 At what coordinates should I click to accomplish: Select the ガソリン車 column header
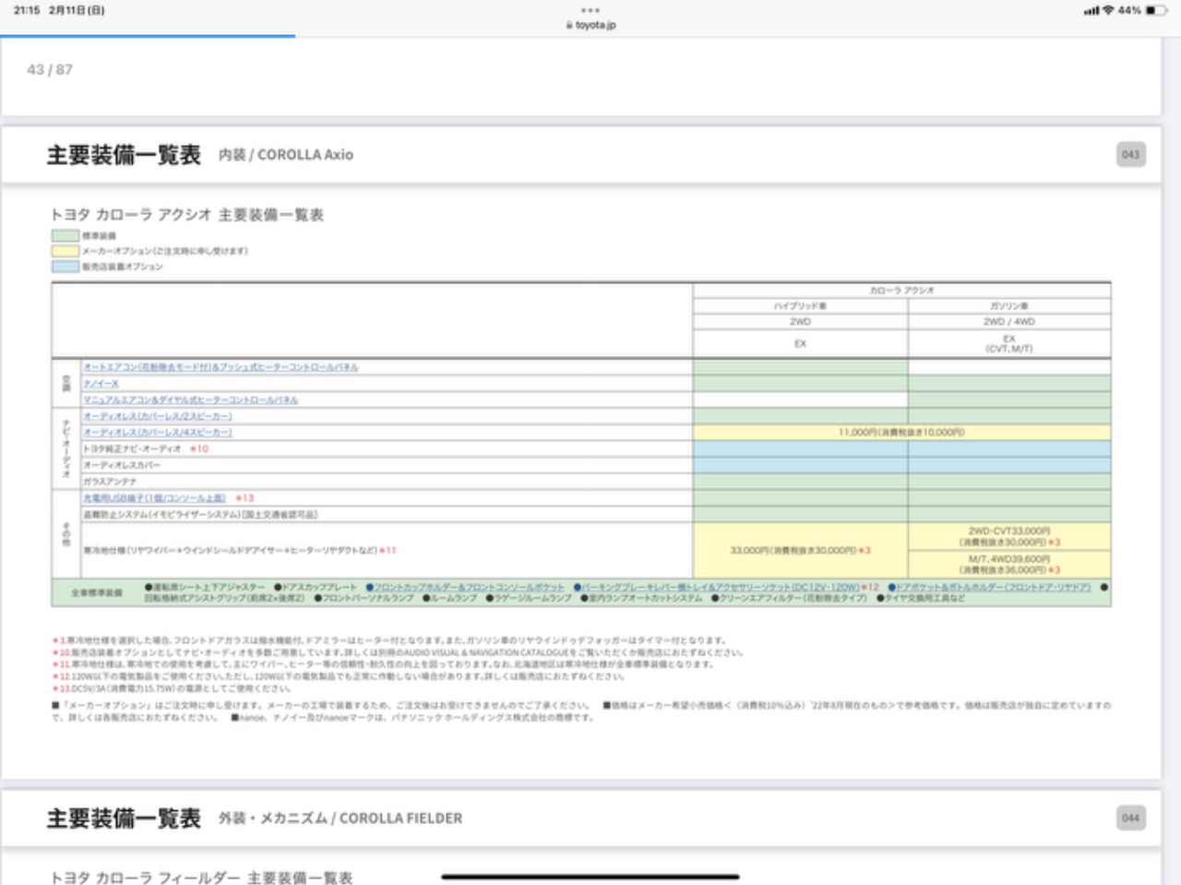1009,305
